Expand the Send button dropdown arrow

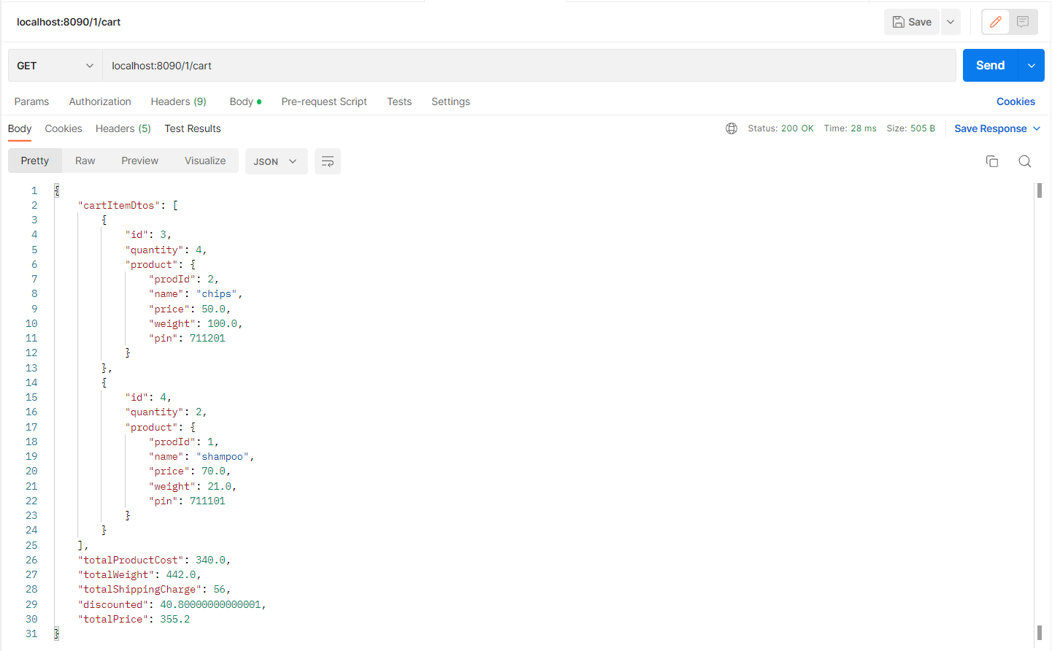click(x=1031, y=65)
